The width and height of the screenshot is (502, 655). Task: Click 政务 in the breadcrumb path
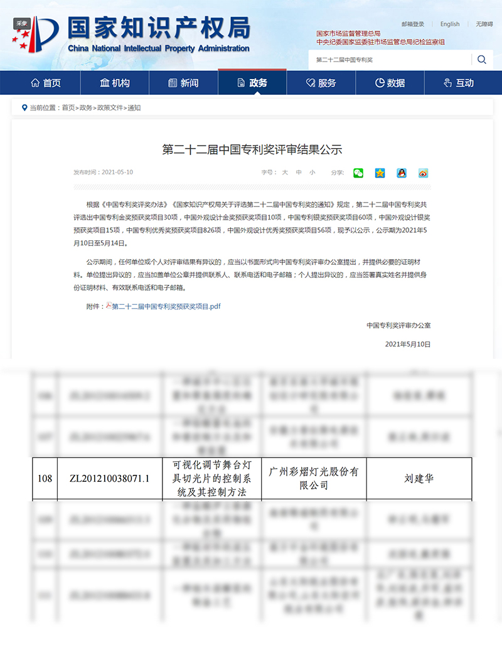coord(85,108)
